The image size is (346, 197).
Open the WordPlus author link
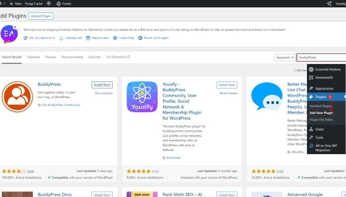pos(298,152)
